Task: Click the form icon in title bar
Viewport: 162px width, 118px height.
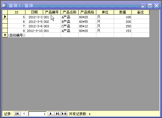Action: 5,5
